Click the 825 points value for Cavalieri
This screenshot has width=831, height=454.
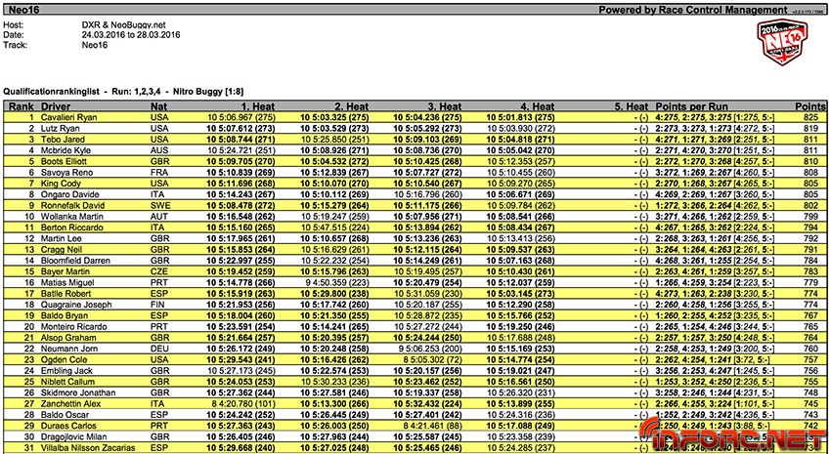808,116
